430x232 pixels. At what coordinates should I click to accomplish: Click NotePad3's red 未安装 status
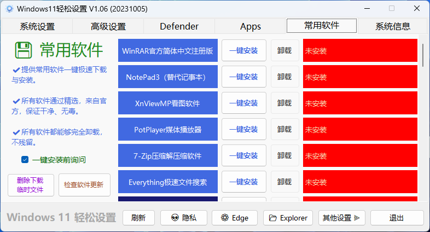coord(360,77)
